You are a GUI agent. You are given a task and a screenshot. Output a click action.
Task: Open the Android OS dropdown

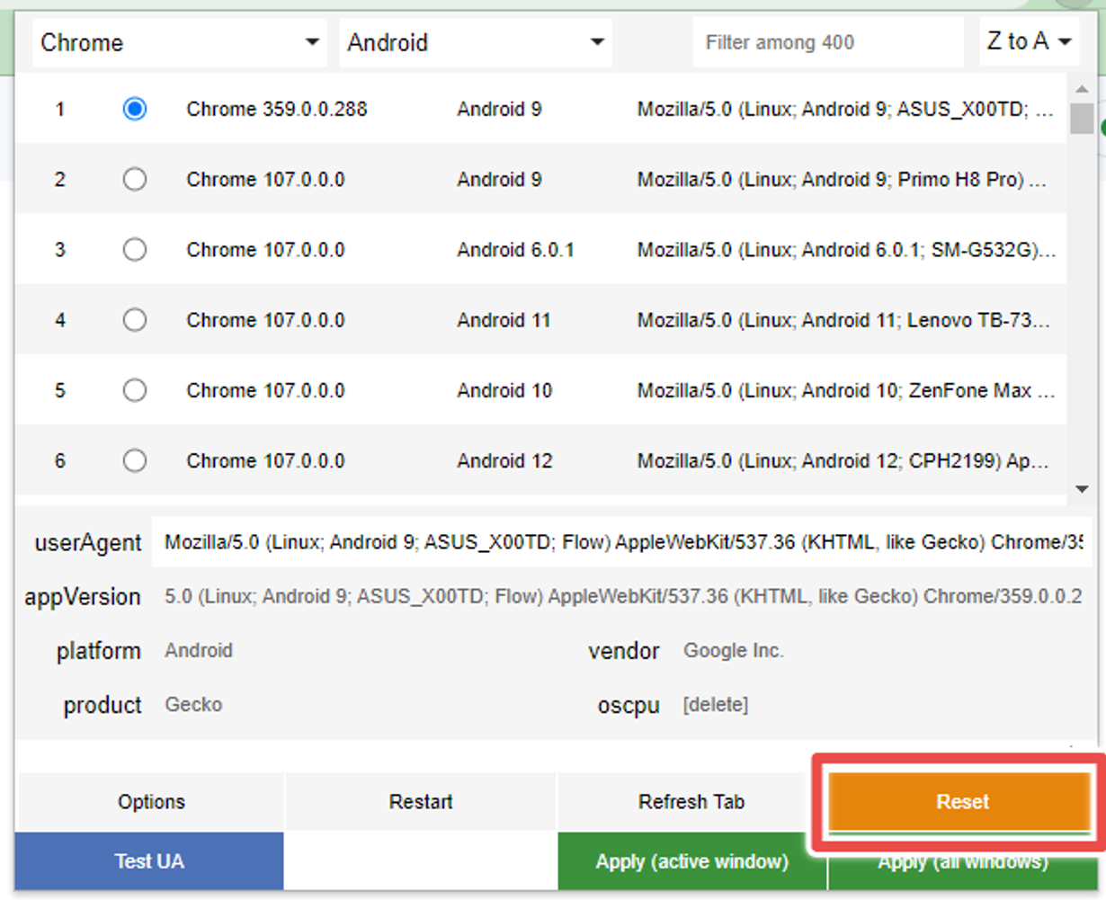pyautogui.click(x=476, y=42)
